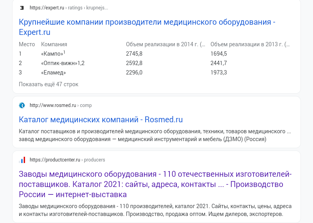Select the value 1973,3
313x223 pixels.
[219, 73]
